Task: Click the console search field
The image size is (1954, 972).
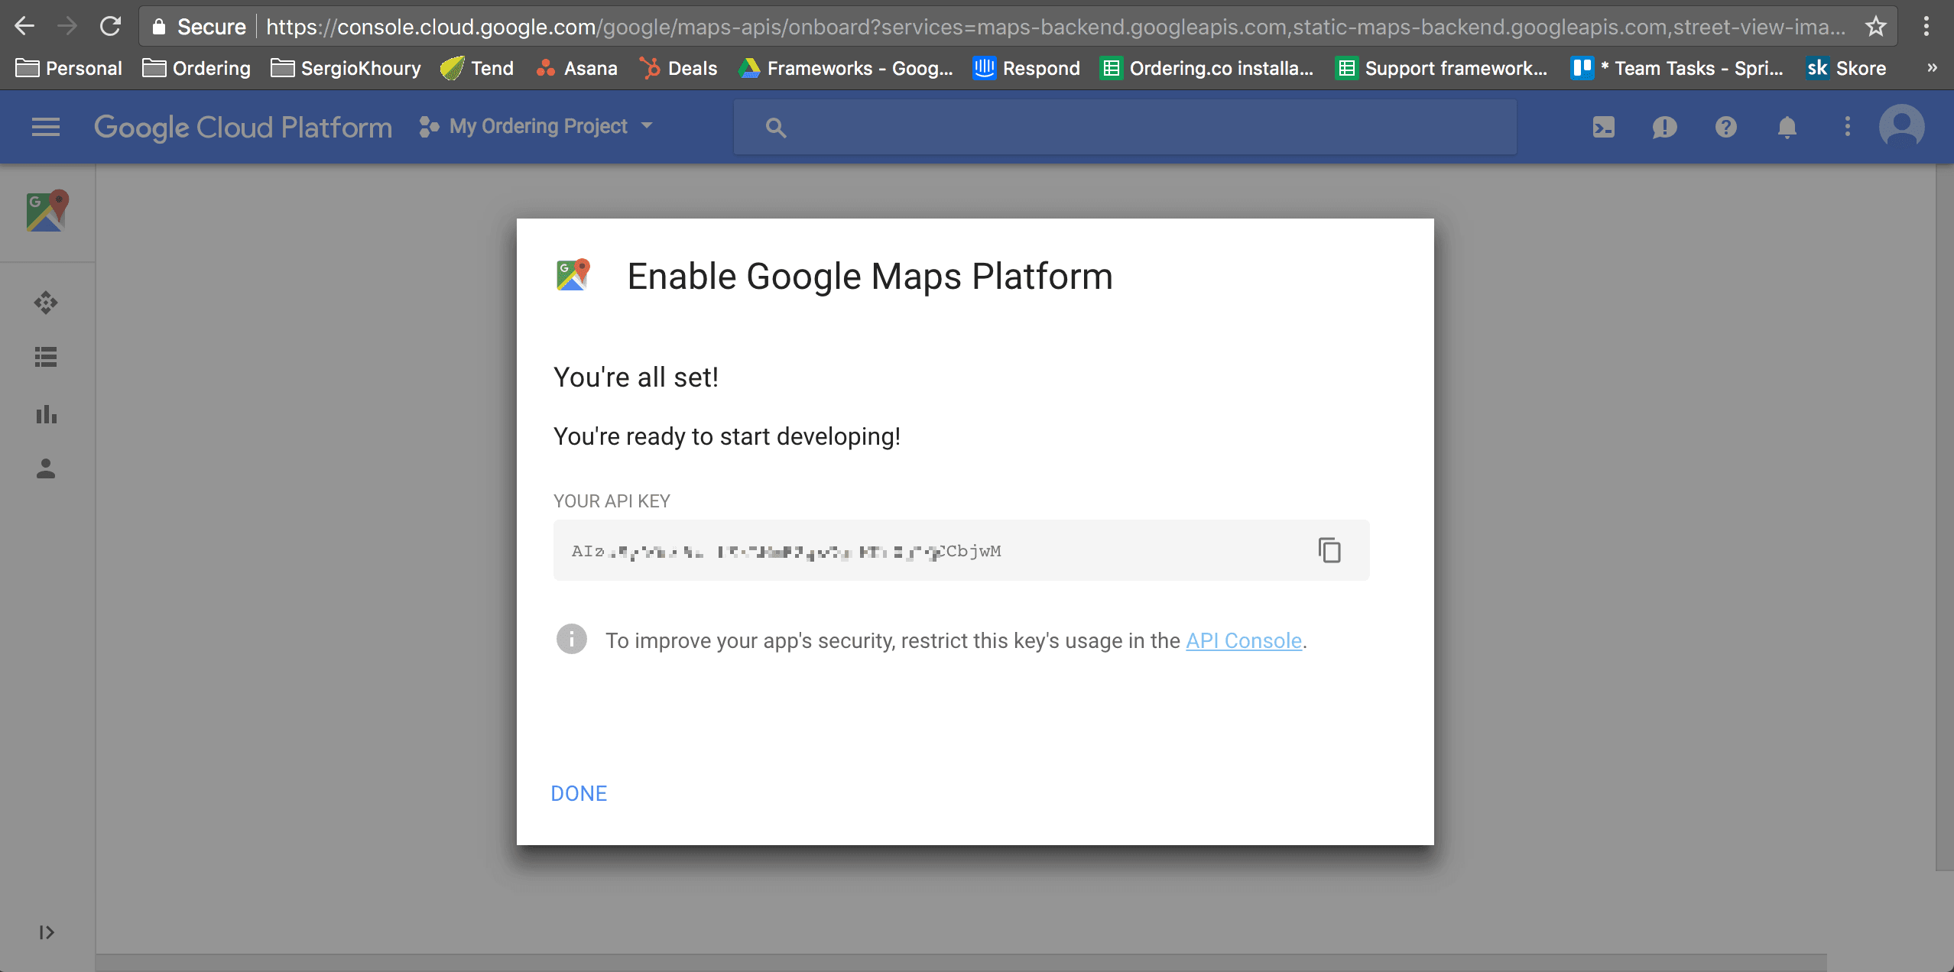Action: pyautogui.click(x=1124, y=127)
